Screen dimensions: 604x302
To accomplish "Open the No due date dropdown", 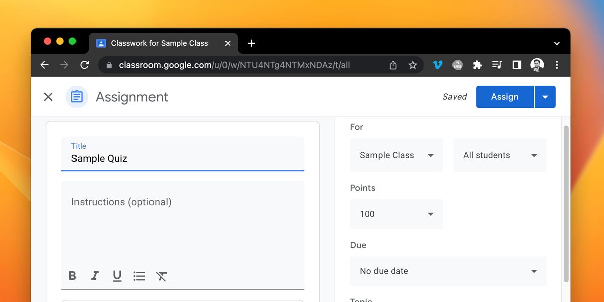I will coord(448,271).
